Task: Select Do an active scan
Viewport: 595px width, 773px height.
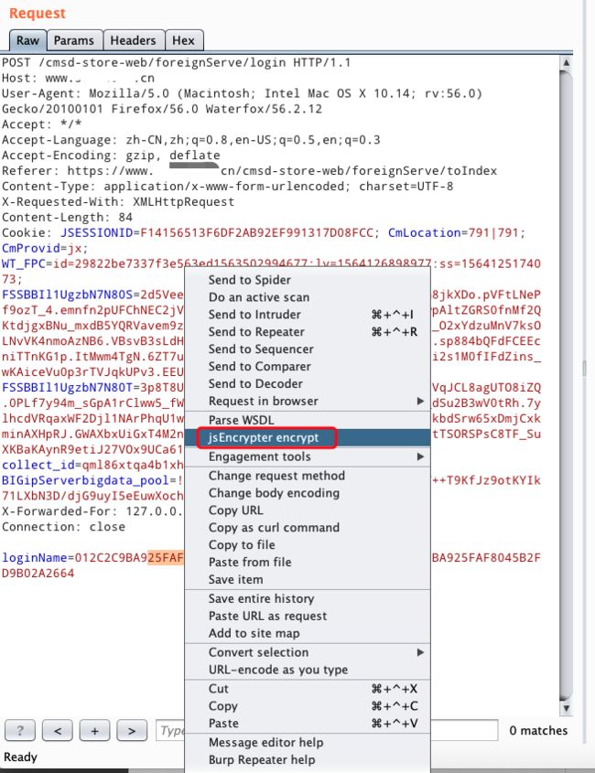Action: (308, 297)
